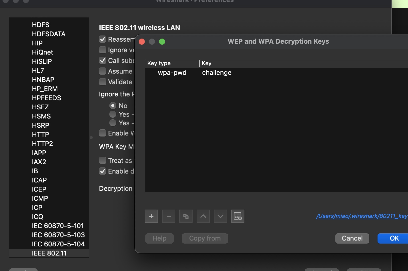Select HSMS in the protocol list
The height and width of the screenshot is (271, 408).
tap(41, 116)
